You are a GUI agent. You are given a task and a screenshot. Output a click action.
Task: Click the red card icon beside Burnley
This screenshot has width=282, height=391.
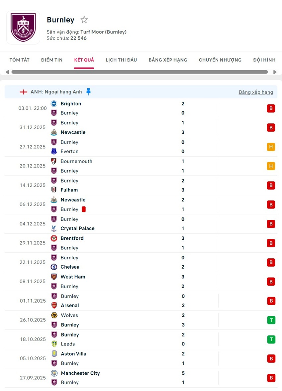click(x=84, y=209)
